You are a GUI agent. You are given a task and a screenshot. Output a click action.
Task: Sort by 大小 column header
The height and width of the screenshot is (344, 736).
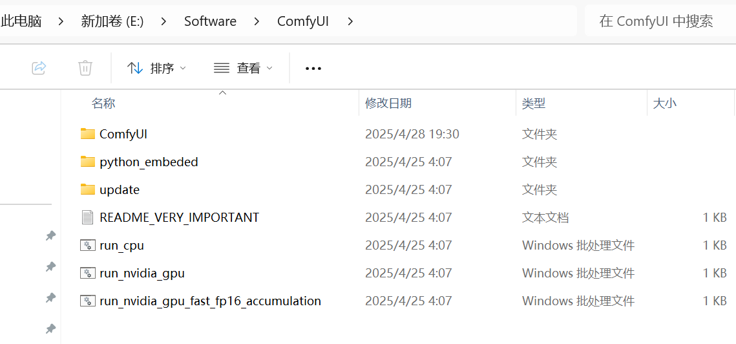(665, 103)
